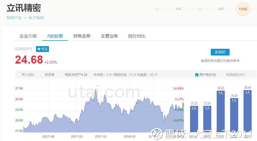
Task: Click the +关注 follow button
Action: click(x=42, y=49)
